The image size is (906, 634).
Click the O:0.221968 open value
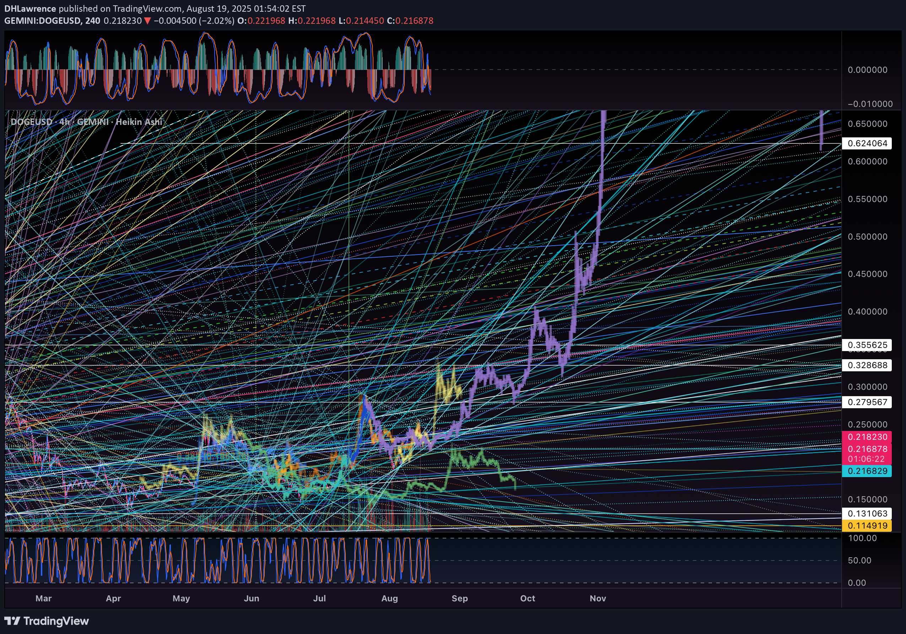261,21
